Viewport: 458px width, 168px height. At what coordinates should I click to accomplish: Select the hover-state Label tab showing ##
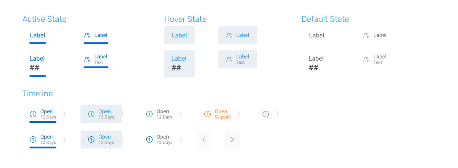179,64
